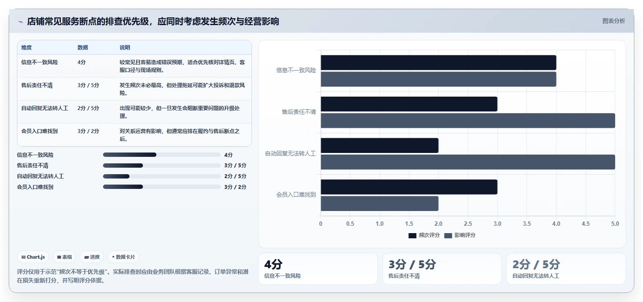Open the 3分 / 5分 售后责任不清 data card
Screen dimensions: 643x302
[x=442, y=269]
